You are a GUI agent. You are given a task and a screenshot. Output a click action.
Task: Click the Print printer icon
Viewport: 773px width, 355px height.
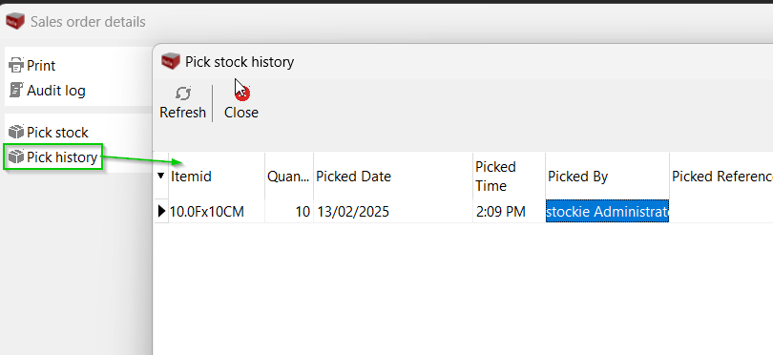coord(16,65)
